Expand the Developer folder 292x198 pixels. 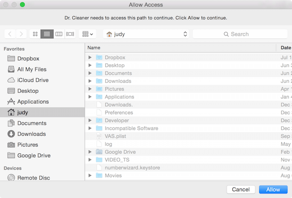pos(90,120)
